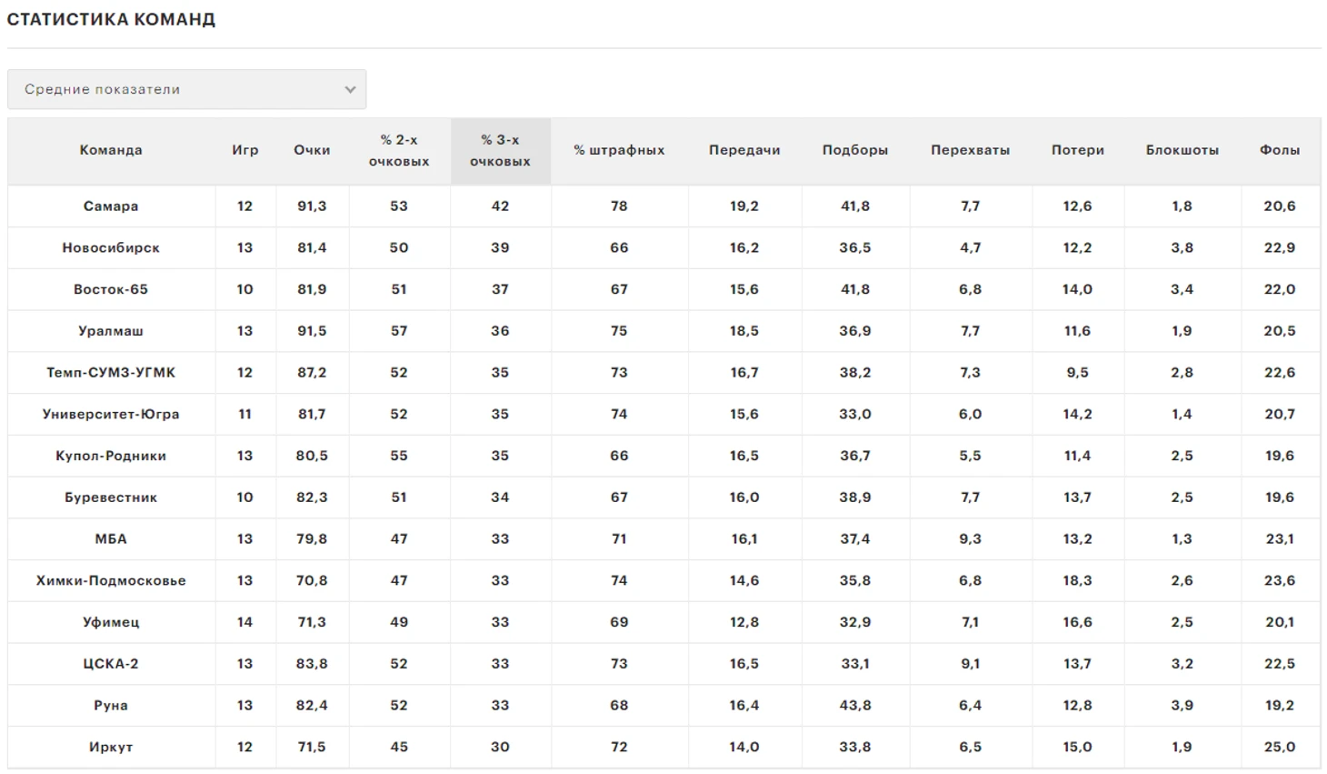The width and height of the screenshot is (1327, 774).
Task: Select Химки-Подмосковье turnovers value 18,3
Action: 1078,580
